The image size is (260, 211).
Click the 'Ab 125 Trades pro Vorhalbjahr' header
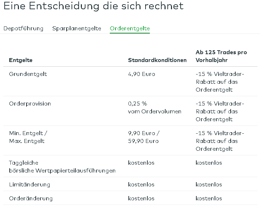pos(221,56)
